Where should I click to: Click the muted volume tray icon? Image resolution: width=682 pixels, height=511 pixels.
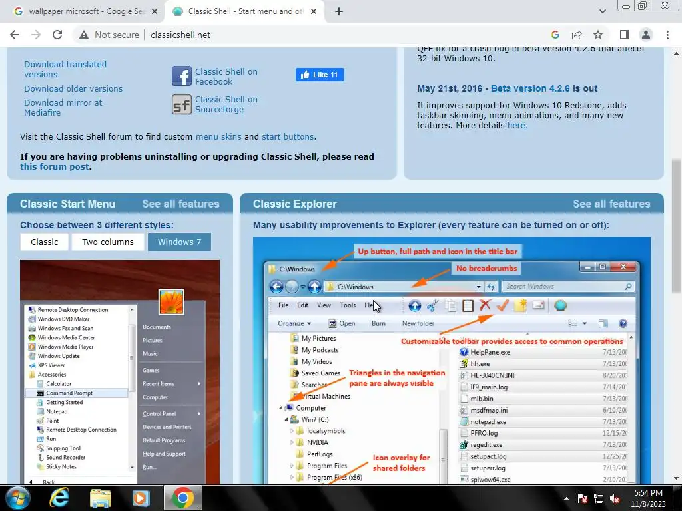[615, 498]
